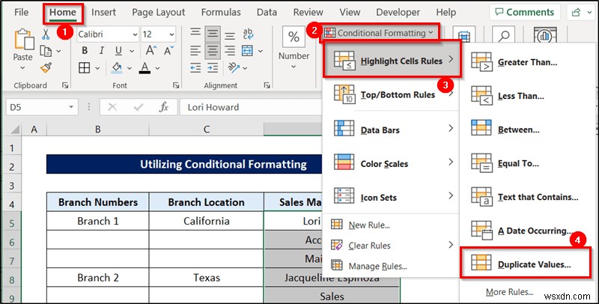Click the Align Right icon
The height and width of the screenshot is (304, 599).
pyautogui.click(x=230, y=50)
